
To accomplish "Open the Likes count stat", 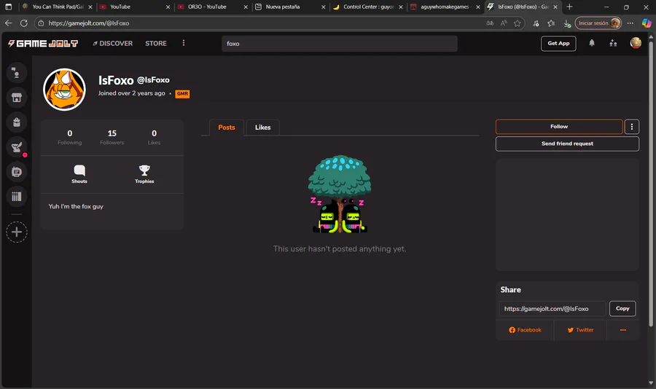I will coord(154,137).
